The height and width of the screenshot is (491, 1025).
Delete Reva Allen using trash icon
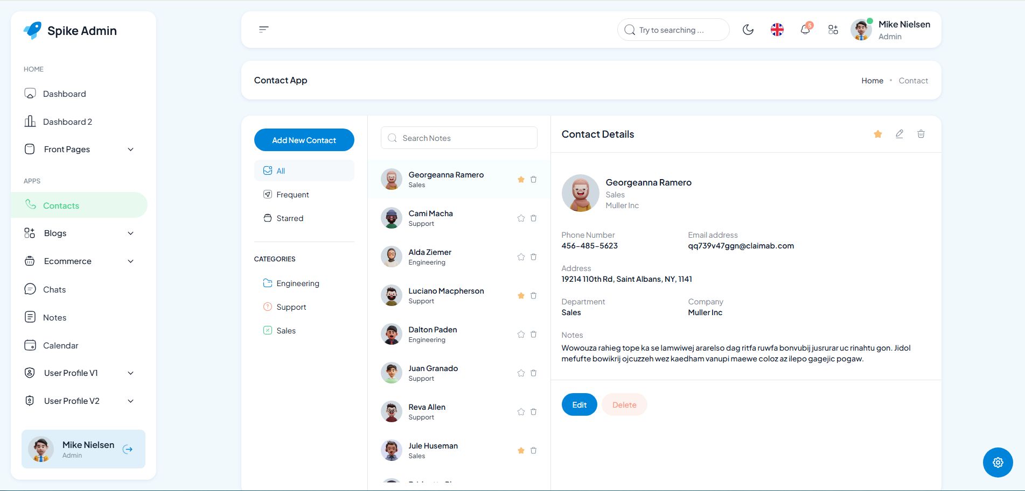pyautogui.click(x=533, y=412)
